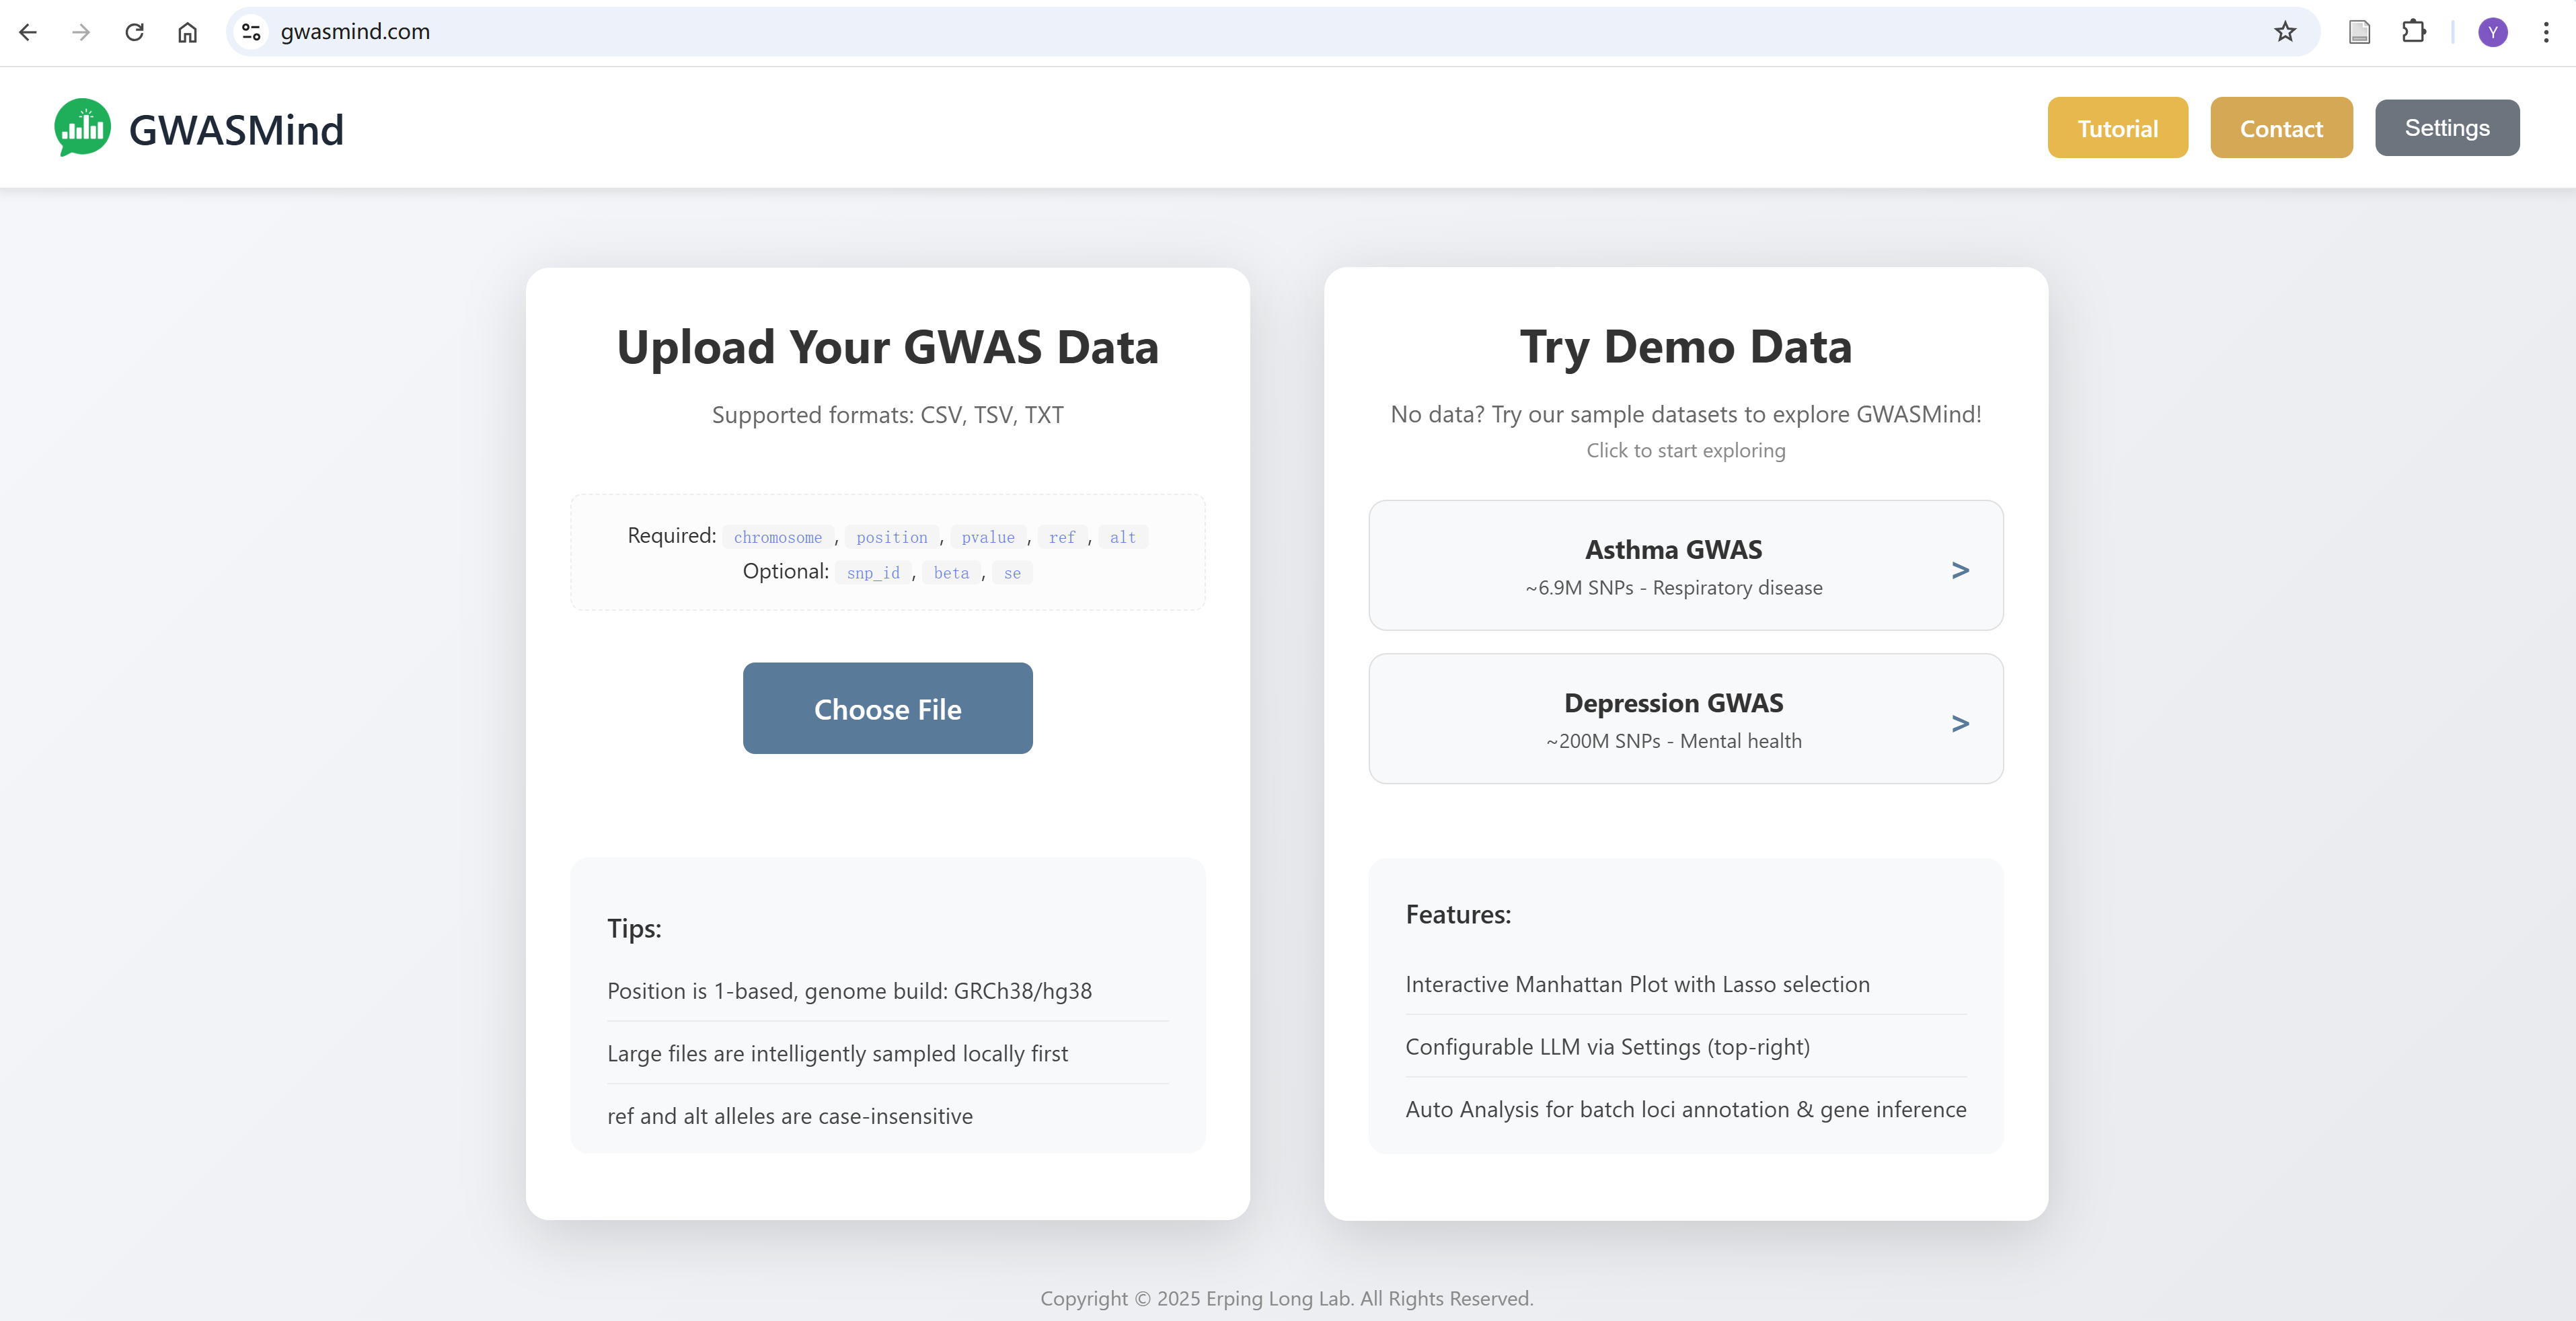Click the GWASMind chat-bubble logo icon

(82, 127)
